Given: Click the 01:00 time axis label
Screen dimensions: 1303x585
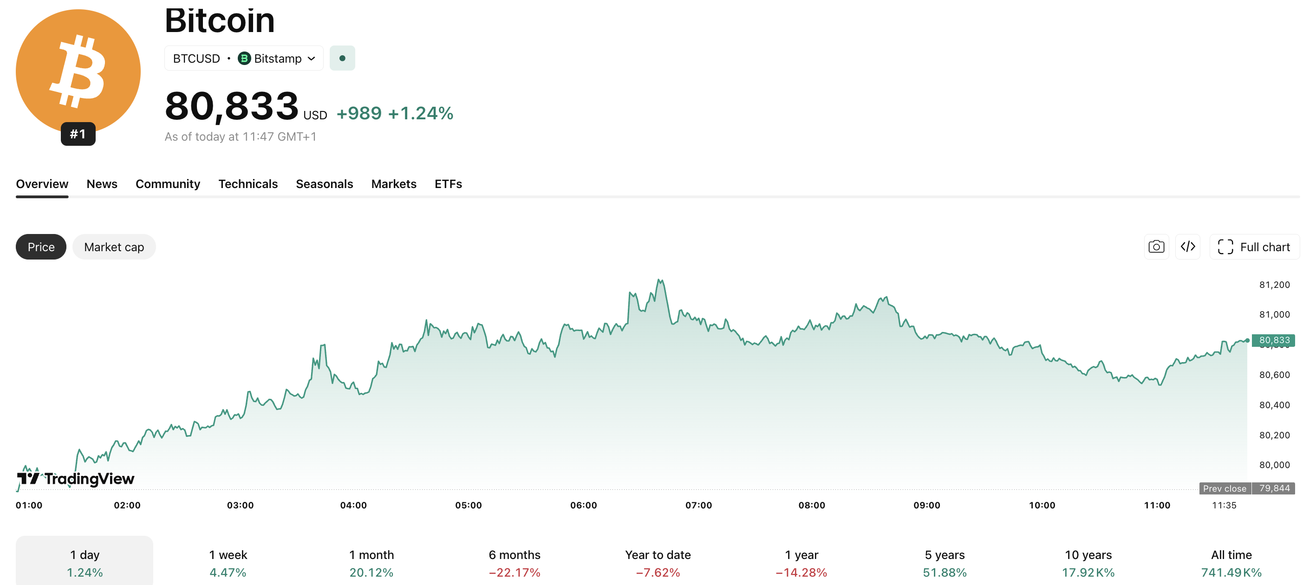Looking at the screenshot, I should (29, 505).
